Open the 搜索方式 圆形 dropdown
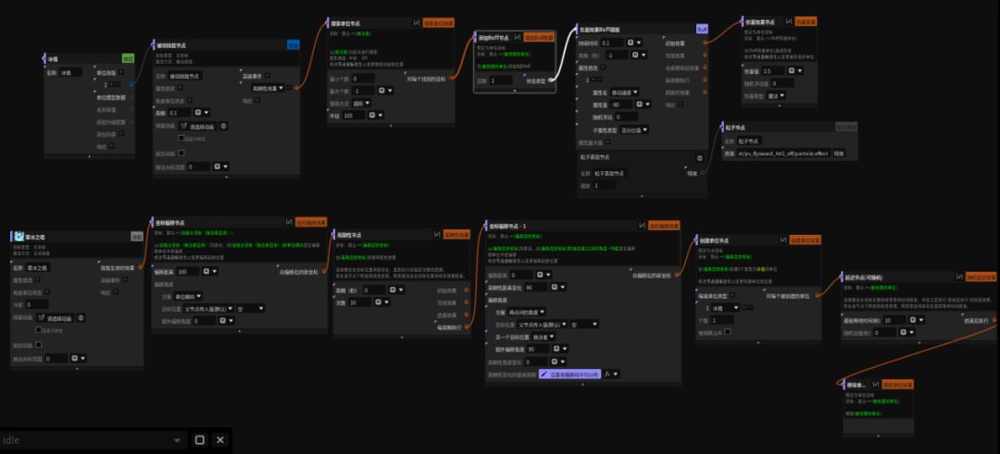The width and height of the screenshot is (1000, 454). [363, 104]
